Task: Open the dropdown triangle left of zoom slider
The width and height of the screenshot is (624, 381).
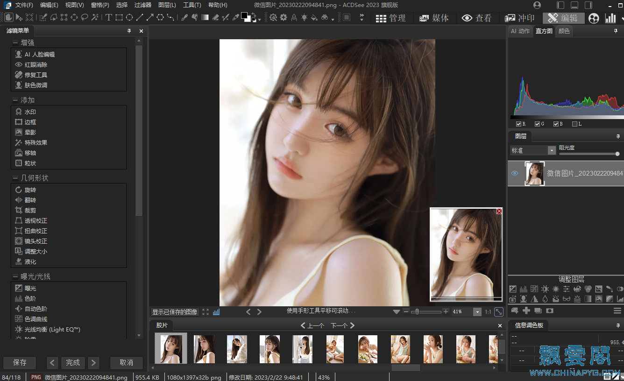Action: (x=397, y=312)
